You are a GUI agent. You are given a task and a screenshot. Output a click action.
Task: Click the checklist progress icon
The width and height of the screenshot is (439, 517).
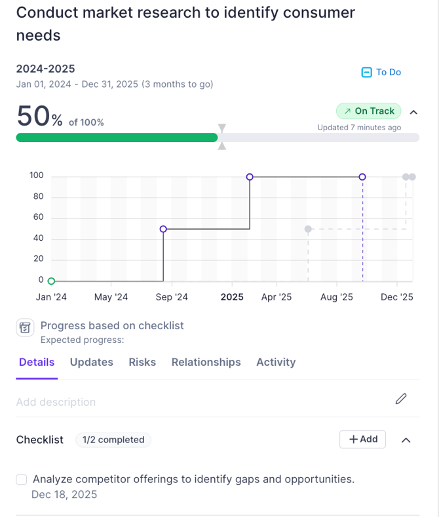click(x=25, y=328)
